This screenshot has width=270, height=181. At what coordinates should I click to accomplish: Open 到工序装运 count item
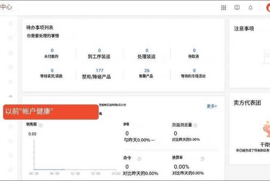pos(99,54)
